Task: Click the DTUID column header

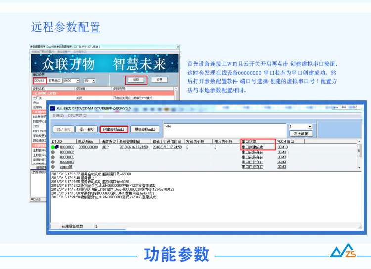Action: coord(64,142)
